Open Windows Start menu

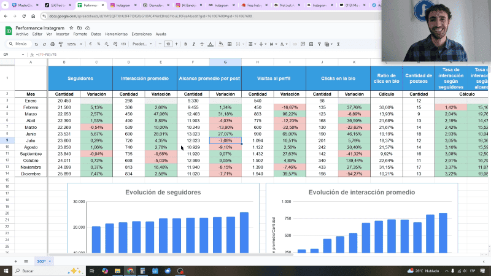click(6, 270)
